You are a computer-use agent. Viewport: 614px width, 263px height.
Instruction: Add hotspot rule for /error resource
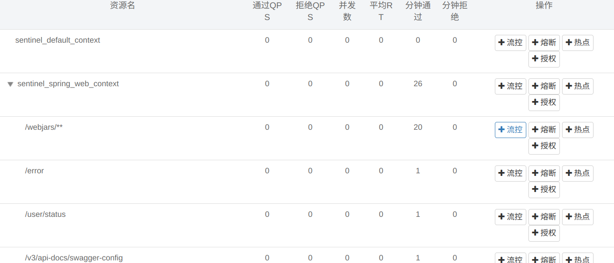577,173
